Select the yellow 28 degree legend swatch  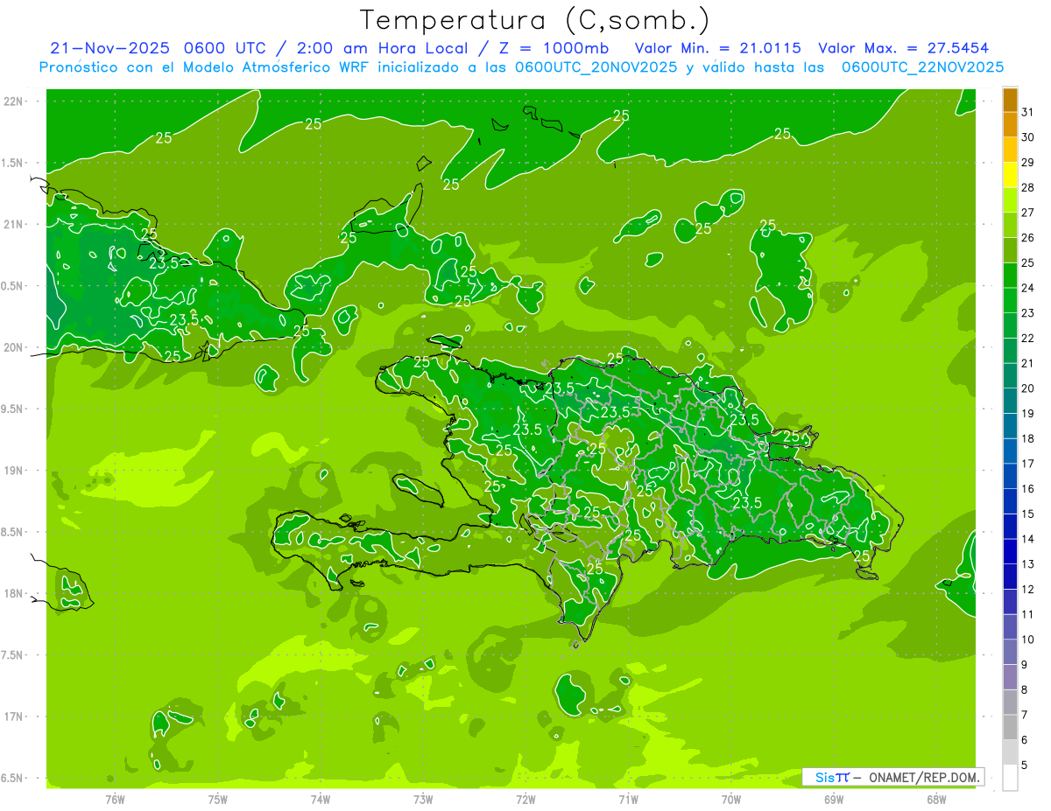(1010, 175)
